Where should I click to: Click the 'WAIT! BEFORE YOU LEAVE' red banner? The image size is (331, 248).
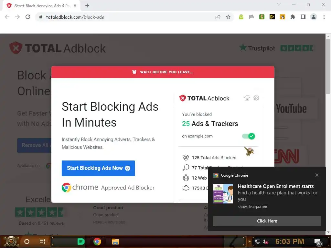point(163,72)
